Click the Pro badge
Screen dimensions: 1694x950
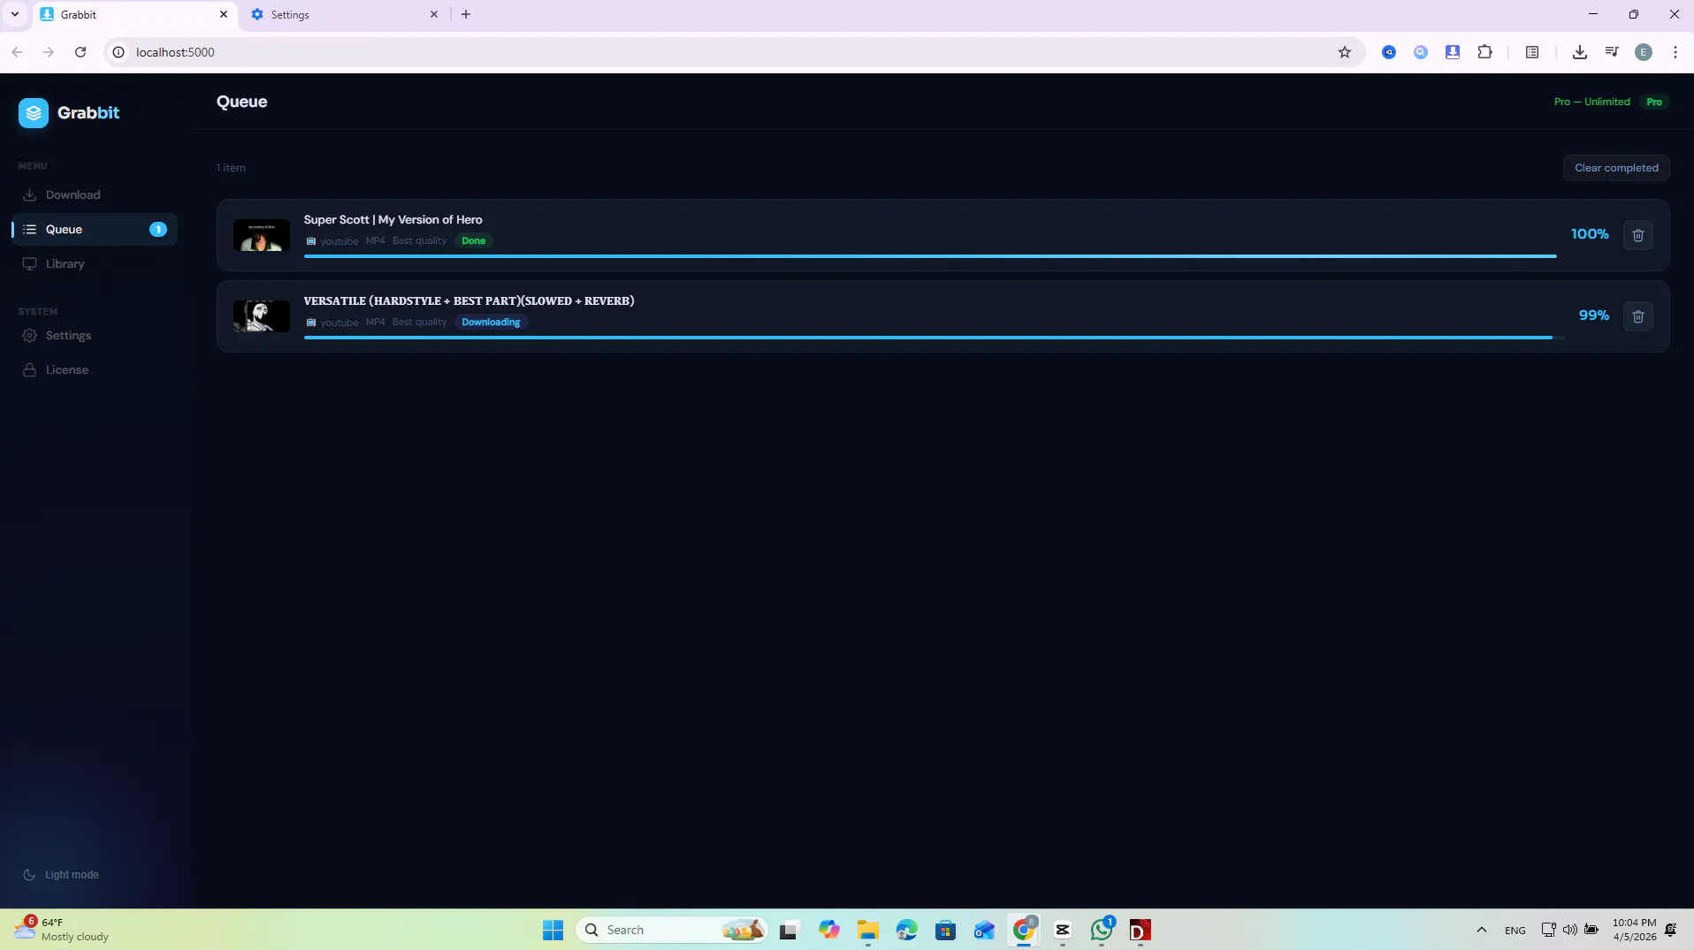pos(1654,102)
